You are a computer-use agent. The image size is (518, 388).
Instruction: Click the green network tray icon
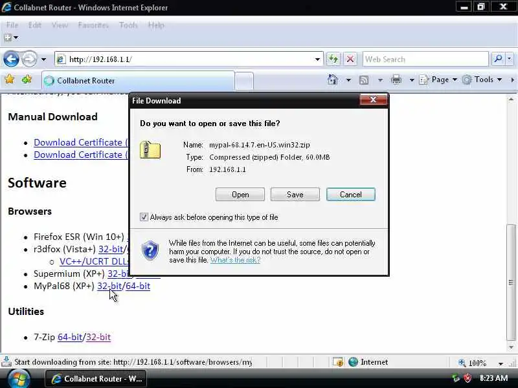[456, 378]
